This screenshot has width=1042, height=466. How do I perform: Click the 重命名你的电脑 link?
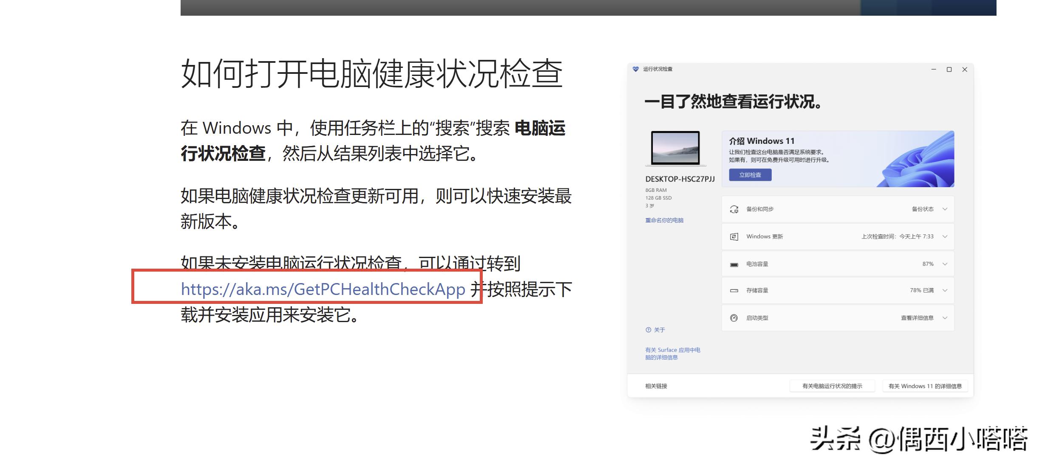click(x=664, y=220)
